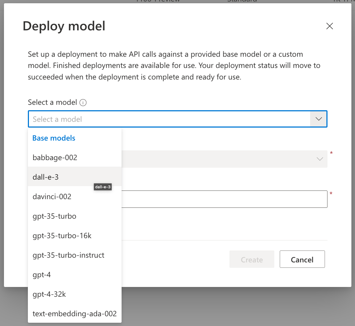Click the greyed-out Create button

tap(252, 259)
